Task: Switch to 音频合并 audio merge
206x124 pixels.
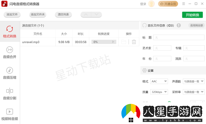Action: [x=10, y=52]
